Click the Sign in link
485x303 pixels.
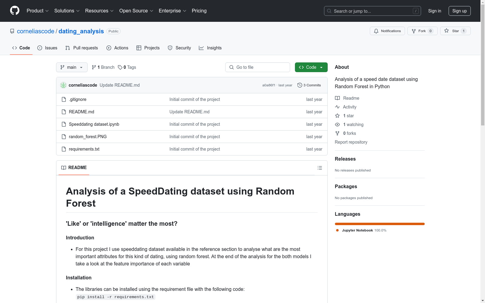[x=435, y=11]
